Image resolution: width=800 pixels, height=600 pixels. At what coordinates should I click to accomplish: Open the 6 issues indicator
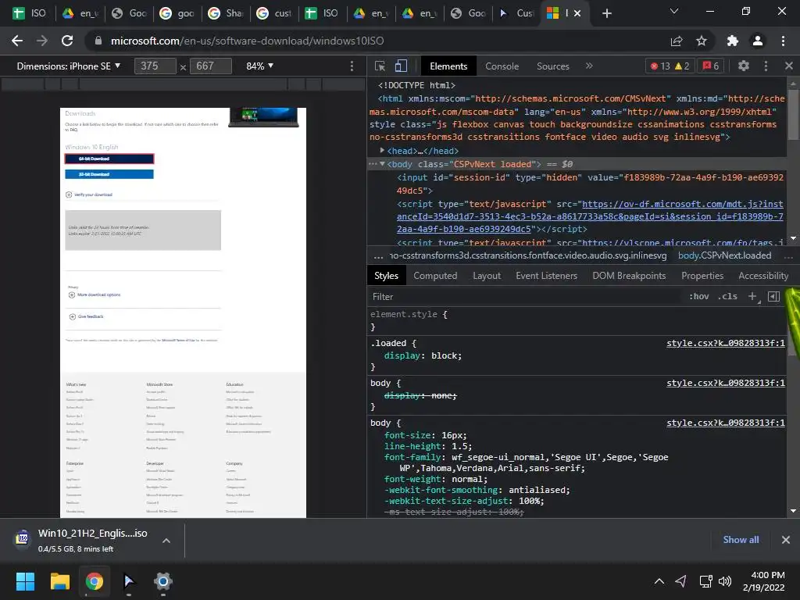[711, 66]
